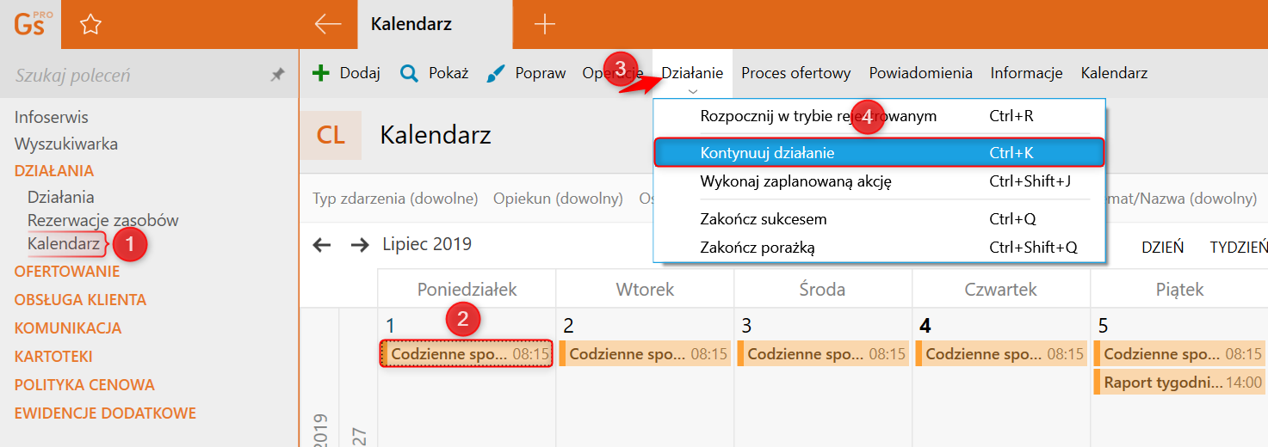The height and width of the screenshot is (447, 1268).
Task: Open favorites with the star icon
Action: pos(90,24)
